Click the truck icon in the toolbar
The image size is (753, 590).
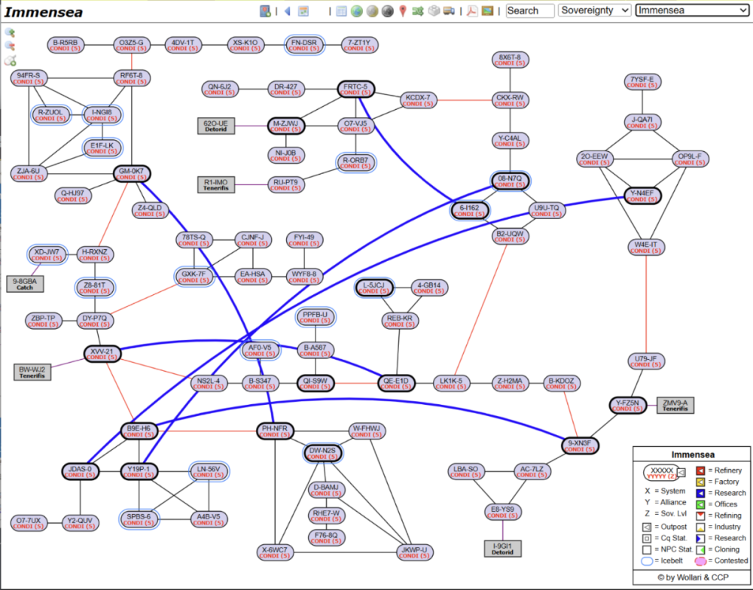[449, 11]
